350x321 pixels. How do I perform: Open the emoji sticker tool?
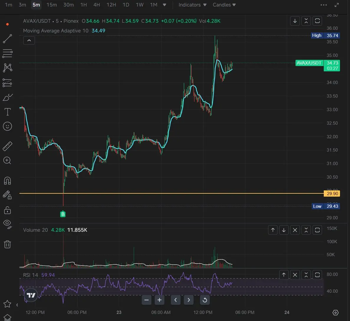pyautogui.click(x=7, y=126)
